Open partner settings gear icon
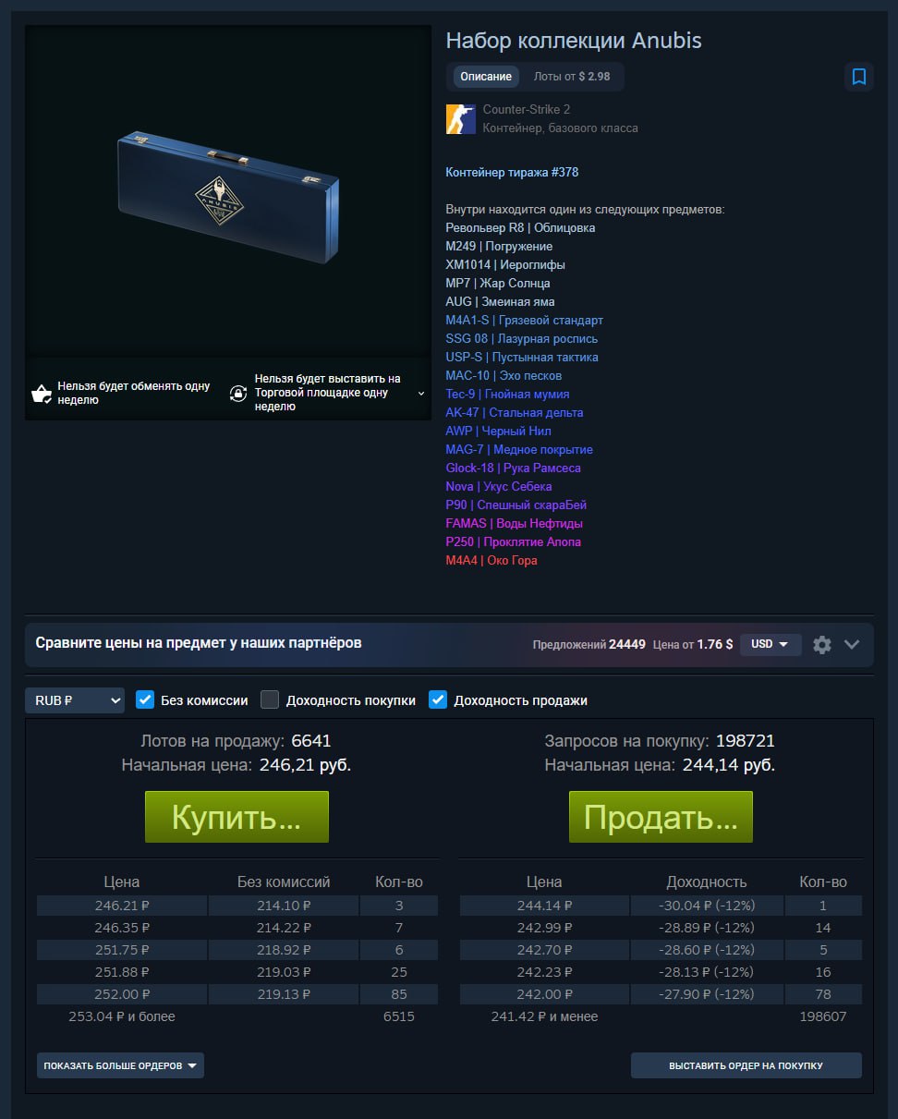Viewport: 898px width, 1119px height. click(822, 645)
